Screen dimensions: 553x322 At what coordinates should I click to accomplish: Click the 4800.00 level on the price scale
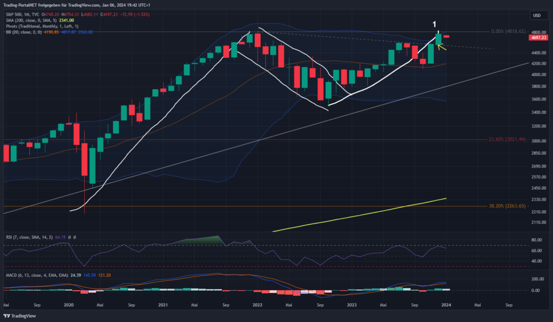[536, 31]
